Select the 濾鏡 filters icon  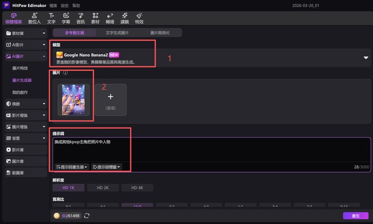(124, 18)
